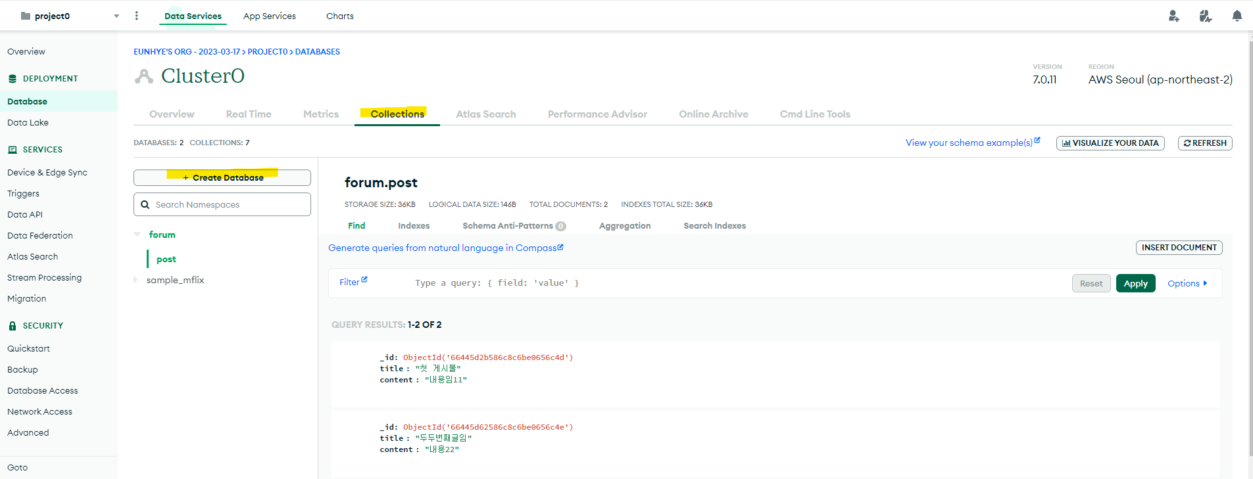Open the cluster Overview tab

coord(172,114)
